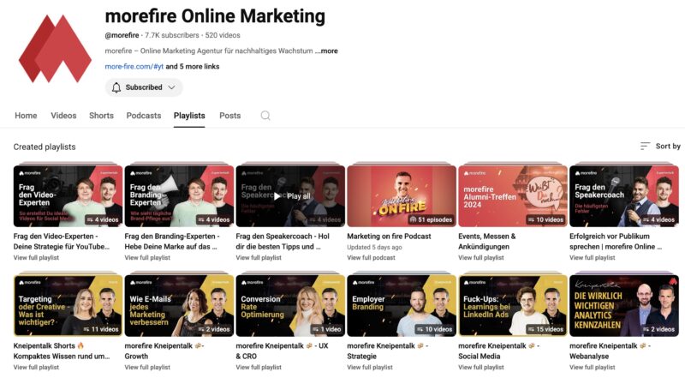The width and height of the screenshot is (685, 378).
Task: Open Conversion Rate Optimierung playlist thumbnail
Action: 290,305
